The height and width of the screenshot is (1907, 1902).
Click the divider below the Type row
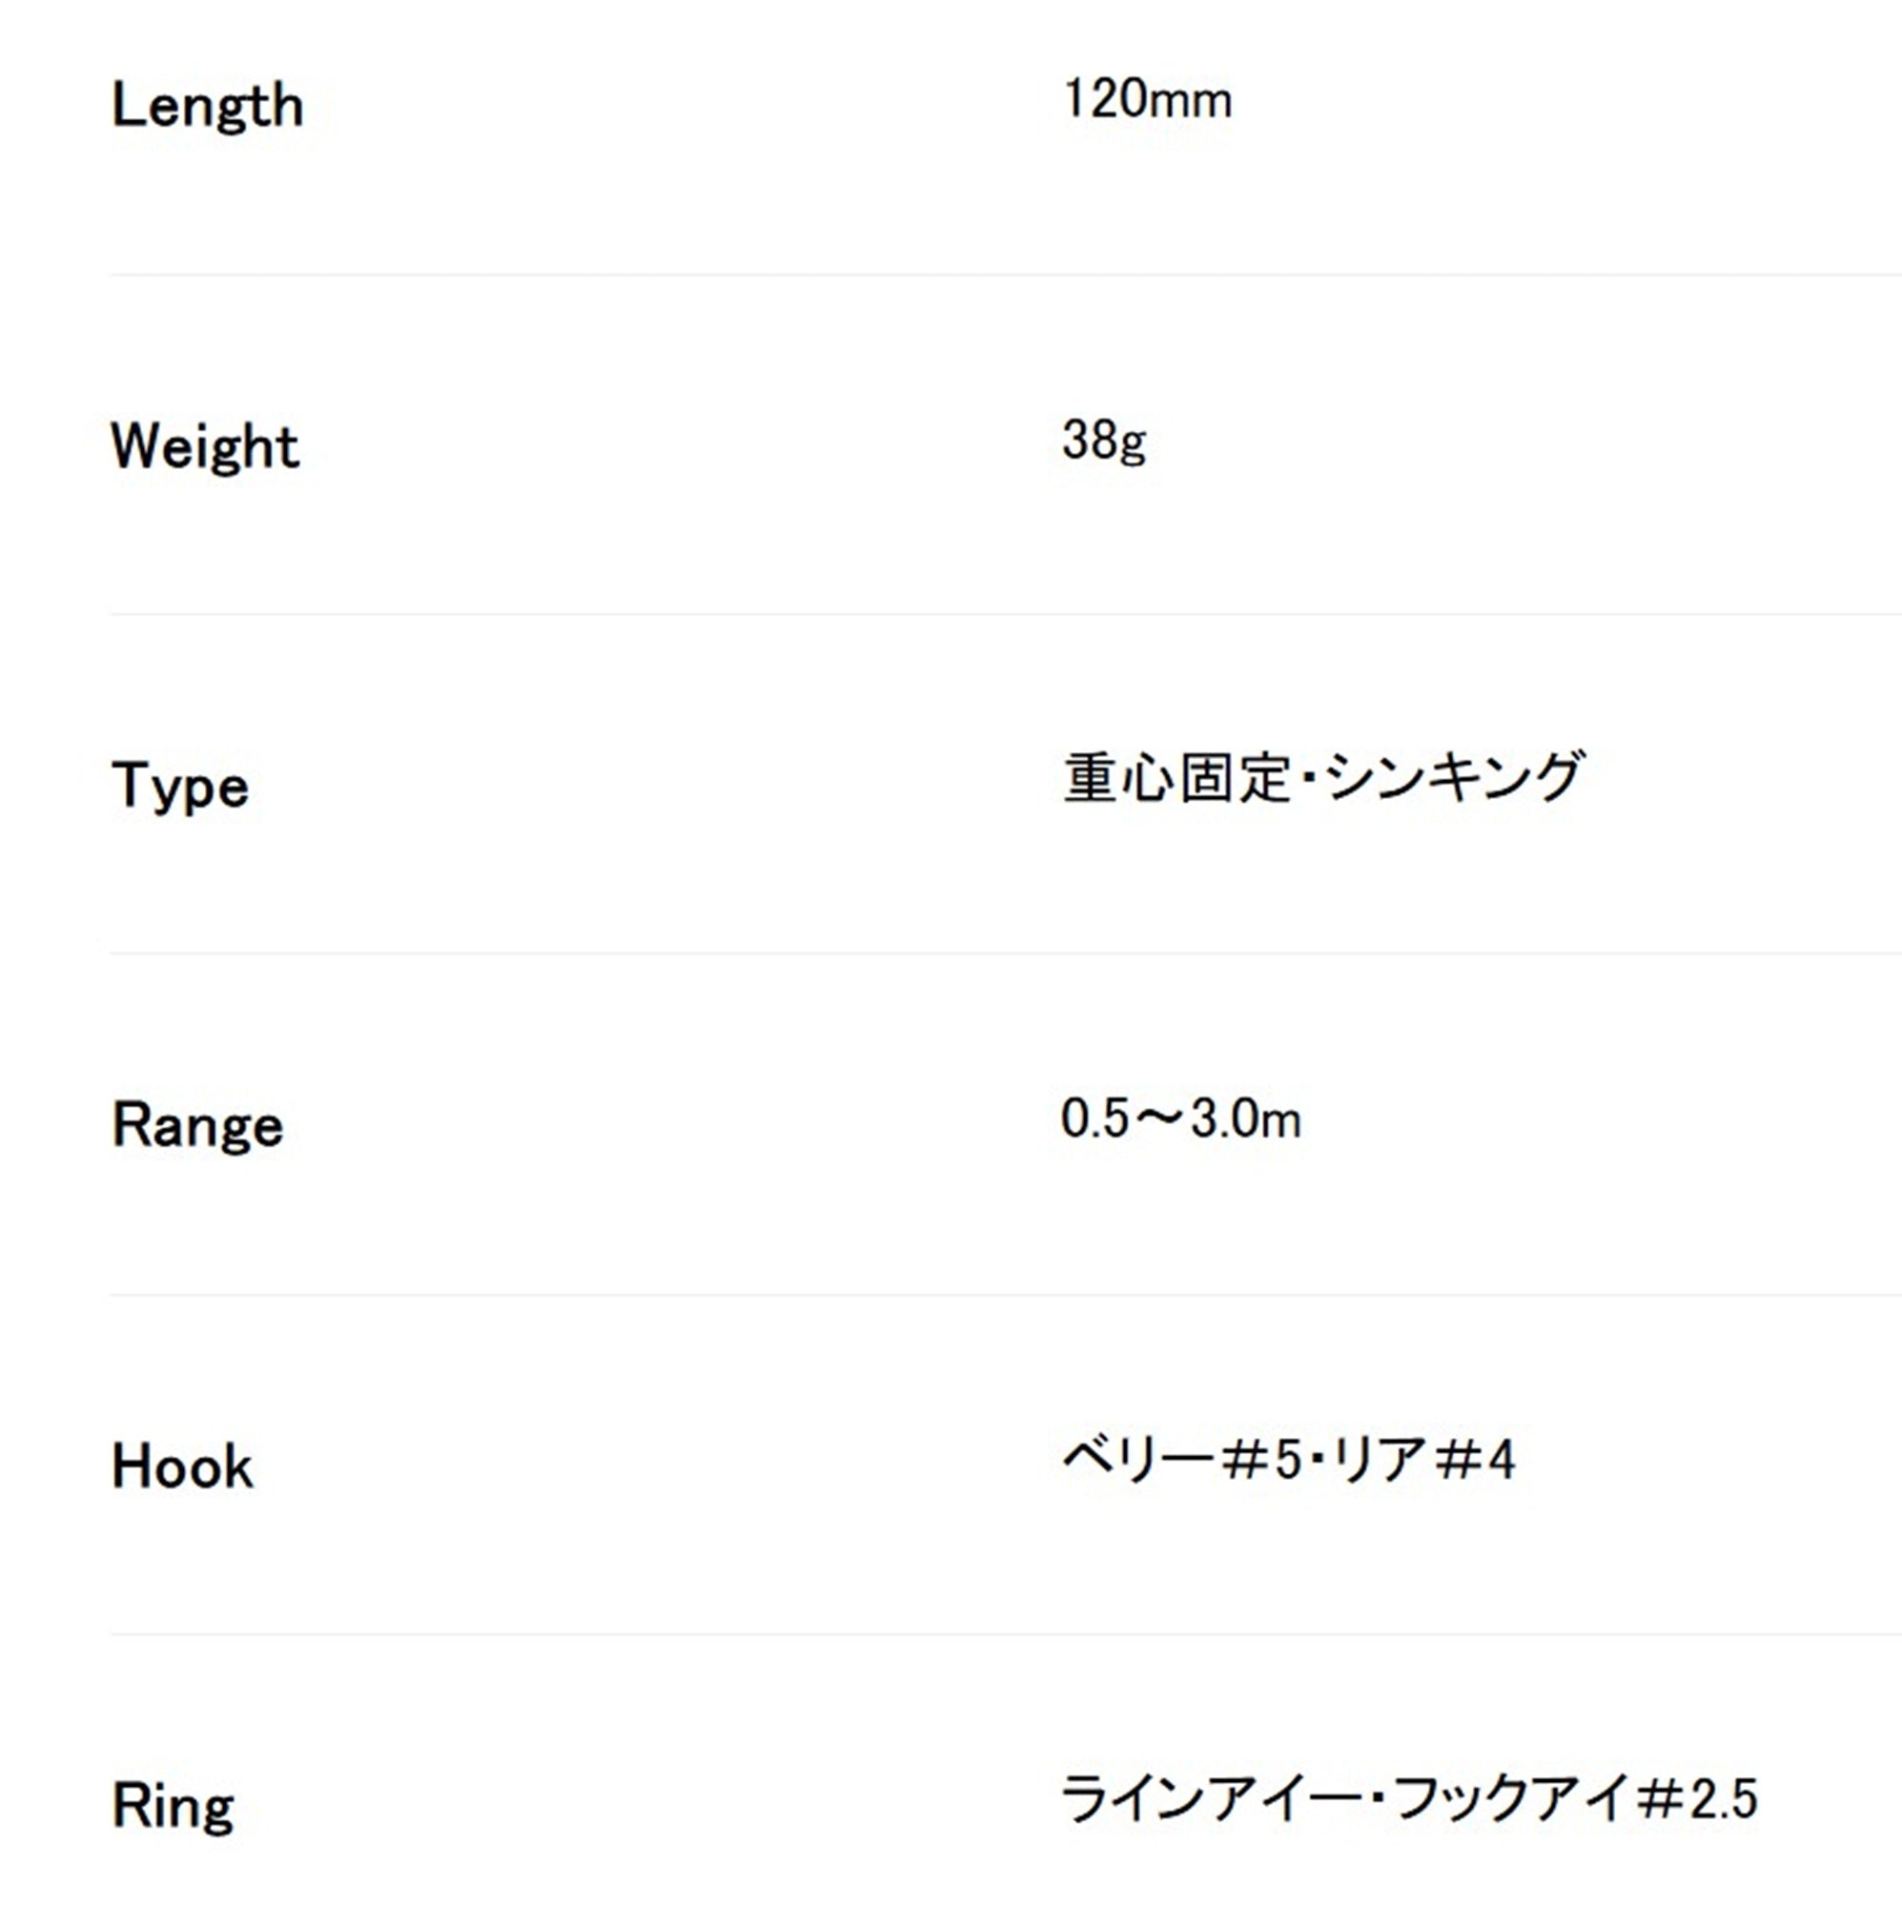click(x=1006, y=953)
